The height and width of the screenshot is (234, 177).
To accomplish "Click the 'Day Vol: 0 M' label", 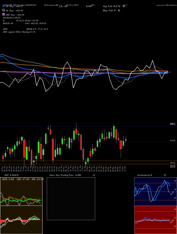I will click(111, 10).
